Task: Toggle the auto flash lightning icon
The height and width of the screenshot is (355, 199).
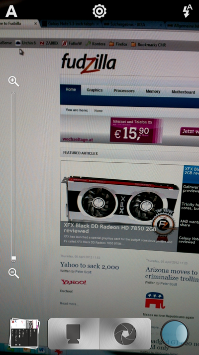Action: point(188,11)
